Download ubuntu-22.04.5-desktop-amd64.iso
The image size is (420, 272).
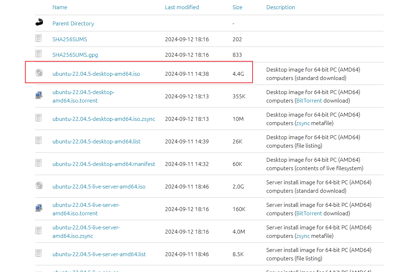coord(96,74)
